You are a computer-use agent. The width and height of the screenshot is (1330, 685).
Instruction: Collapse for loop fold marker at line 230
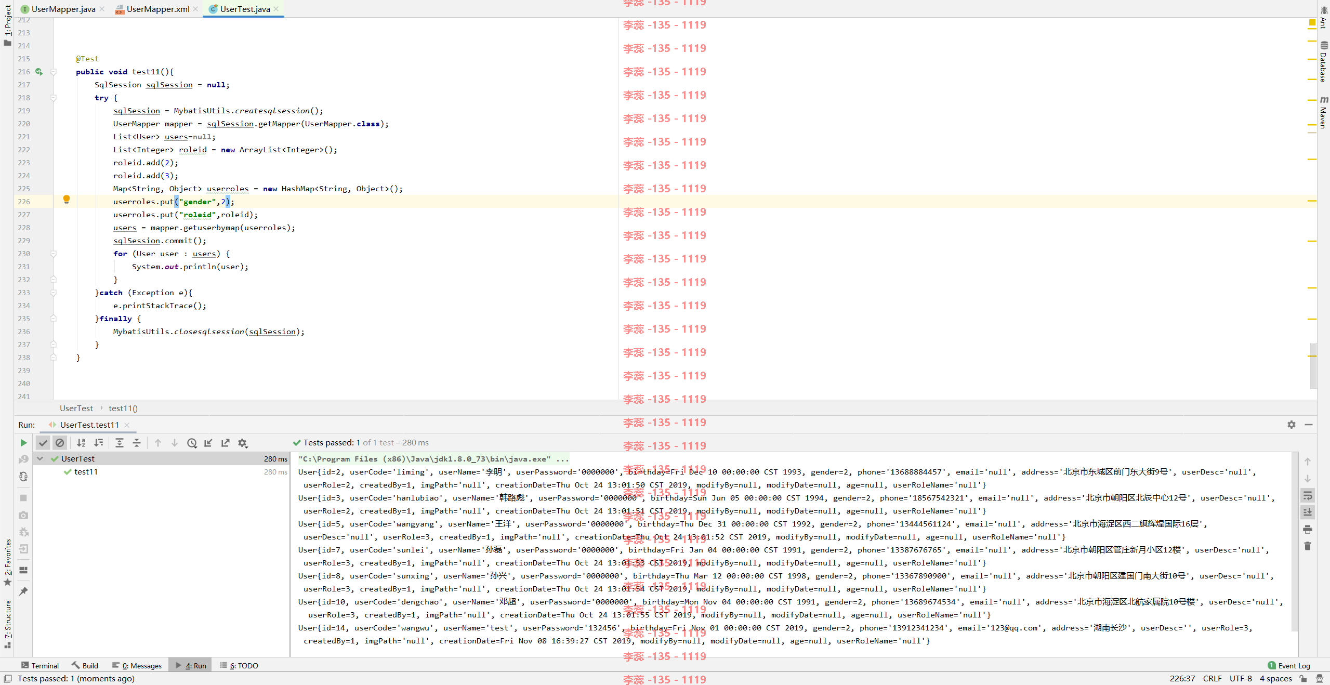[54, 254]
